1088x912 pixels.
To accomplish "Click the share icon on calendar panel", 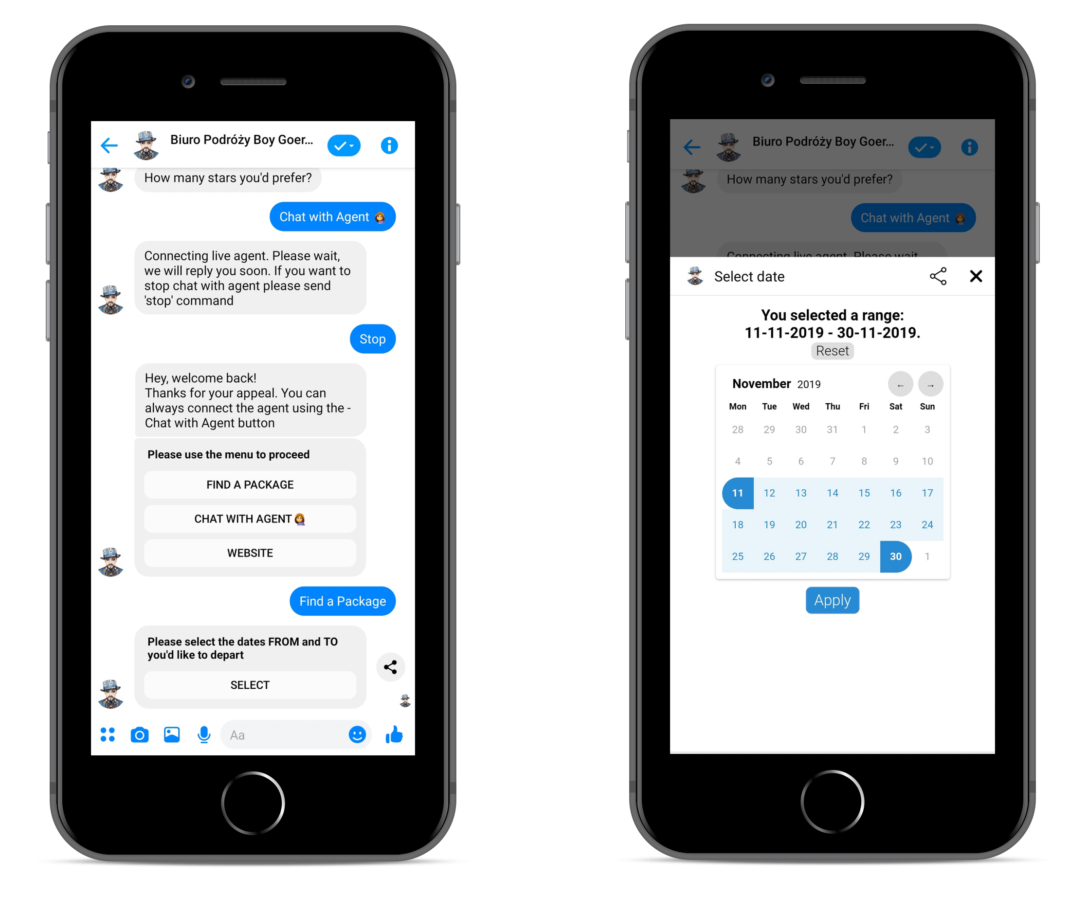I will click(x=940, y=277).
